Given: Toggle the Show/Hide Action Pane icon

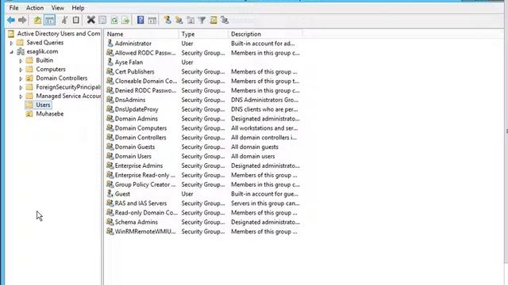Looking at the screenshot, I should coord(152,21).
